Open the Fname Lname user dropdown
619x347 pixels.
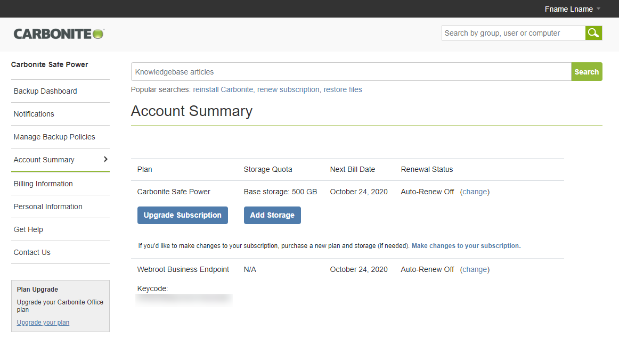[x=572, y=9]
